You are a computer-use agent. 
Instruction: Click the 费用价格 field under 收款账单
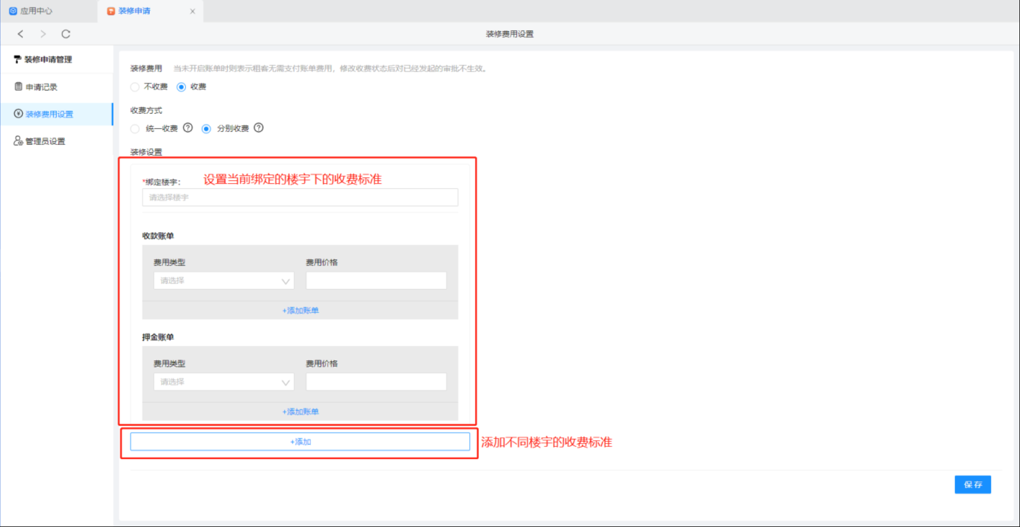coord(376,281)
